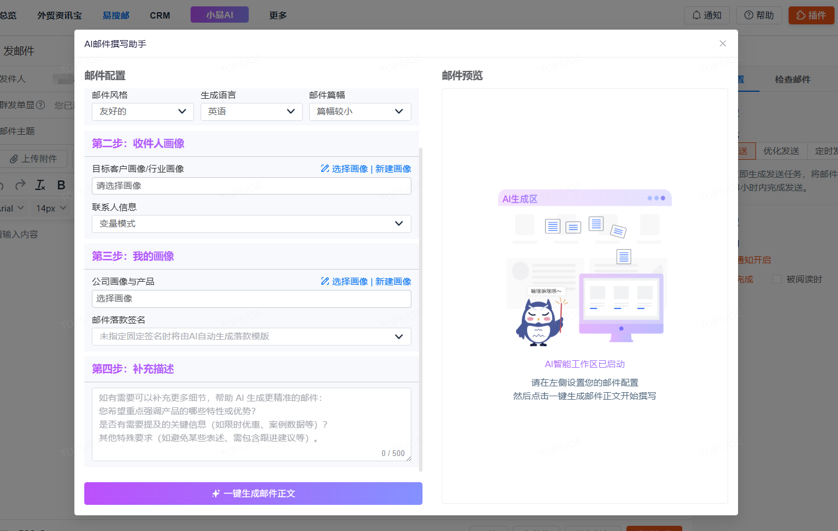Screen dimensions: 838x531
Task: Open the 生成语言 dropdown showing 英语
Action: [251, 112]
